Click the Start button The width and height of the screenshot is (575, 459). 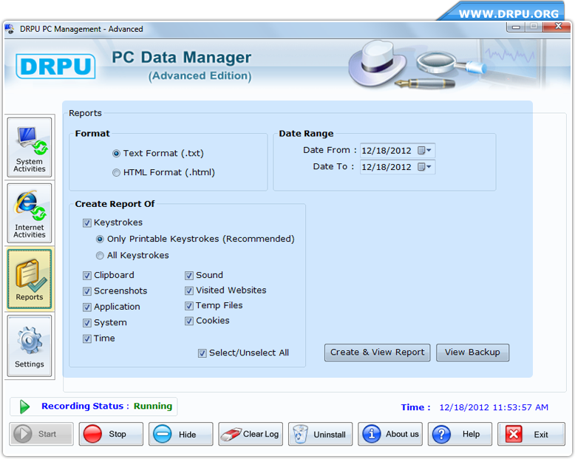41,434
